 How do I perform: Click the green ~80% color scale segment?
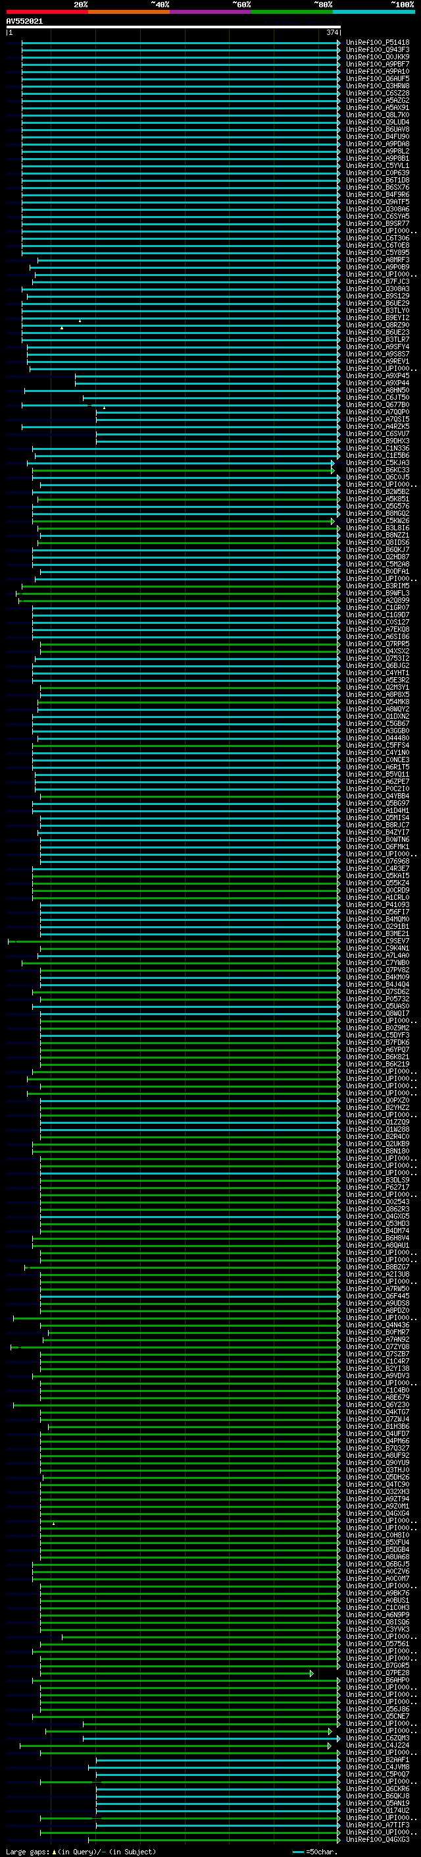point(292,12)
